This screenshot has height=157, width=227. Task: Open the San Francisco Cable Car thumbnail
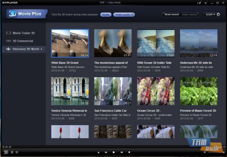113,91
